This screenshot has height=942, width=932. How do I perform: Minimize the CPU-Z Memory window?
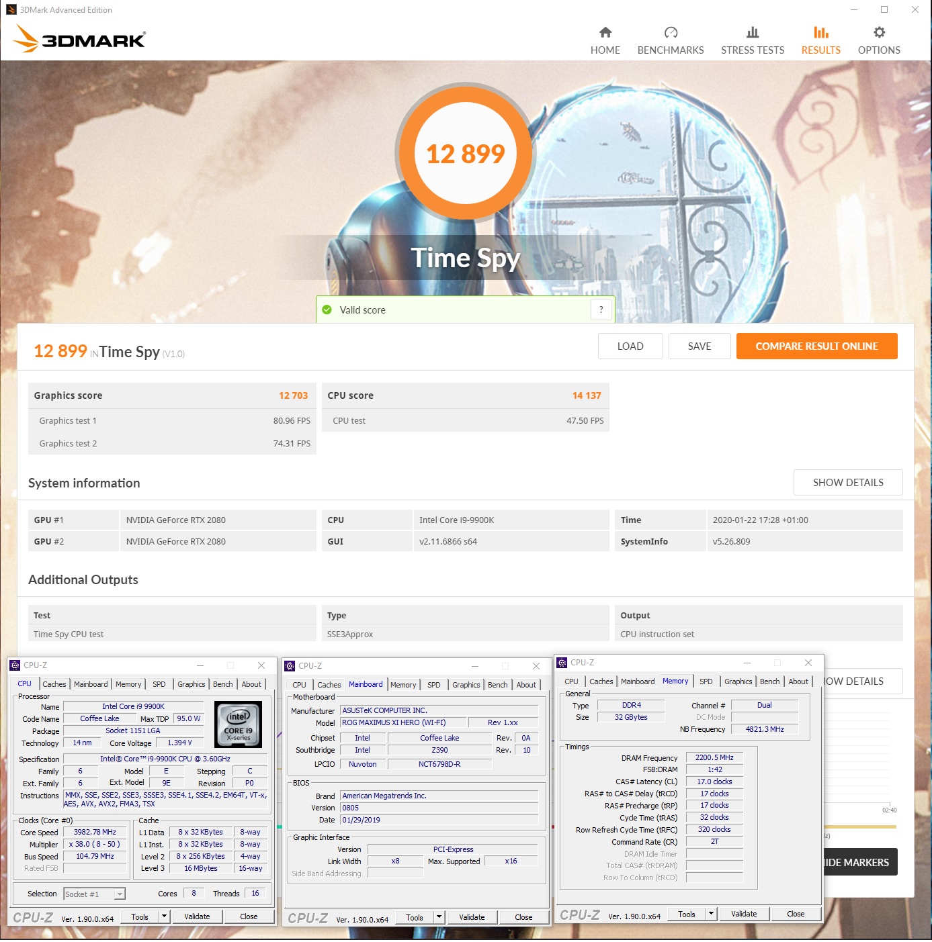point(748,663)
